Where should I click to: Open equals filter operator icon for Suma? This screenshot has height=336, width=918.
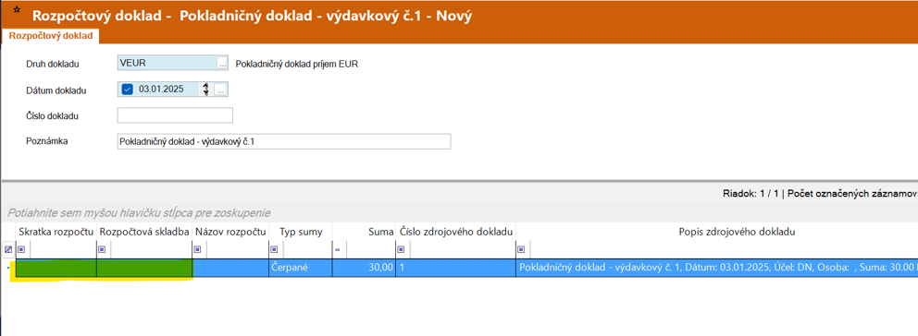tap(337, 249)
